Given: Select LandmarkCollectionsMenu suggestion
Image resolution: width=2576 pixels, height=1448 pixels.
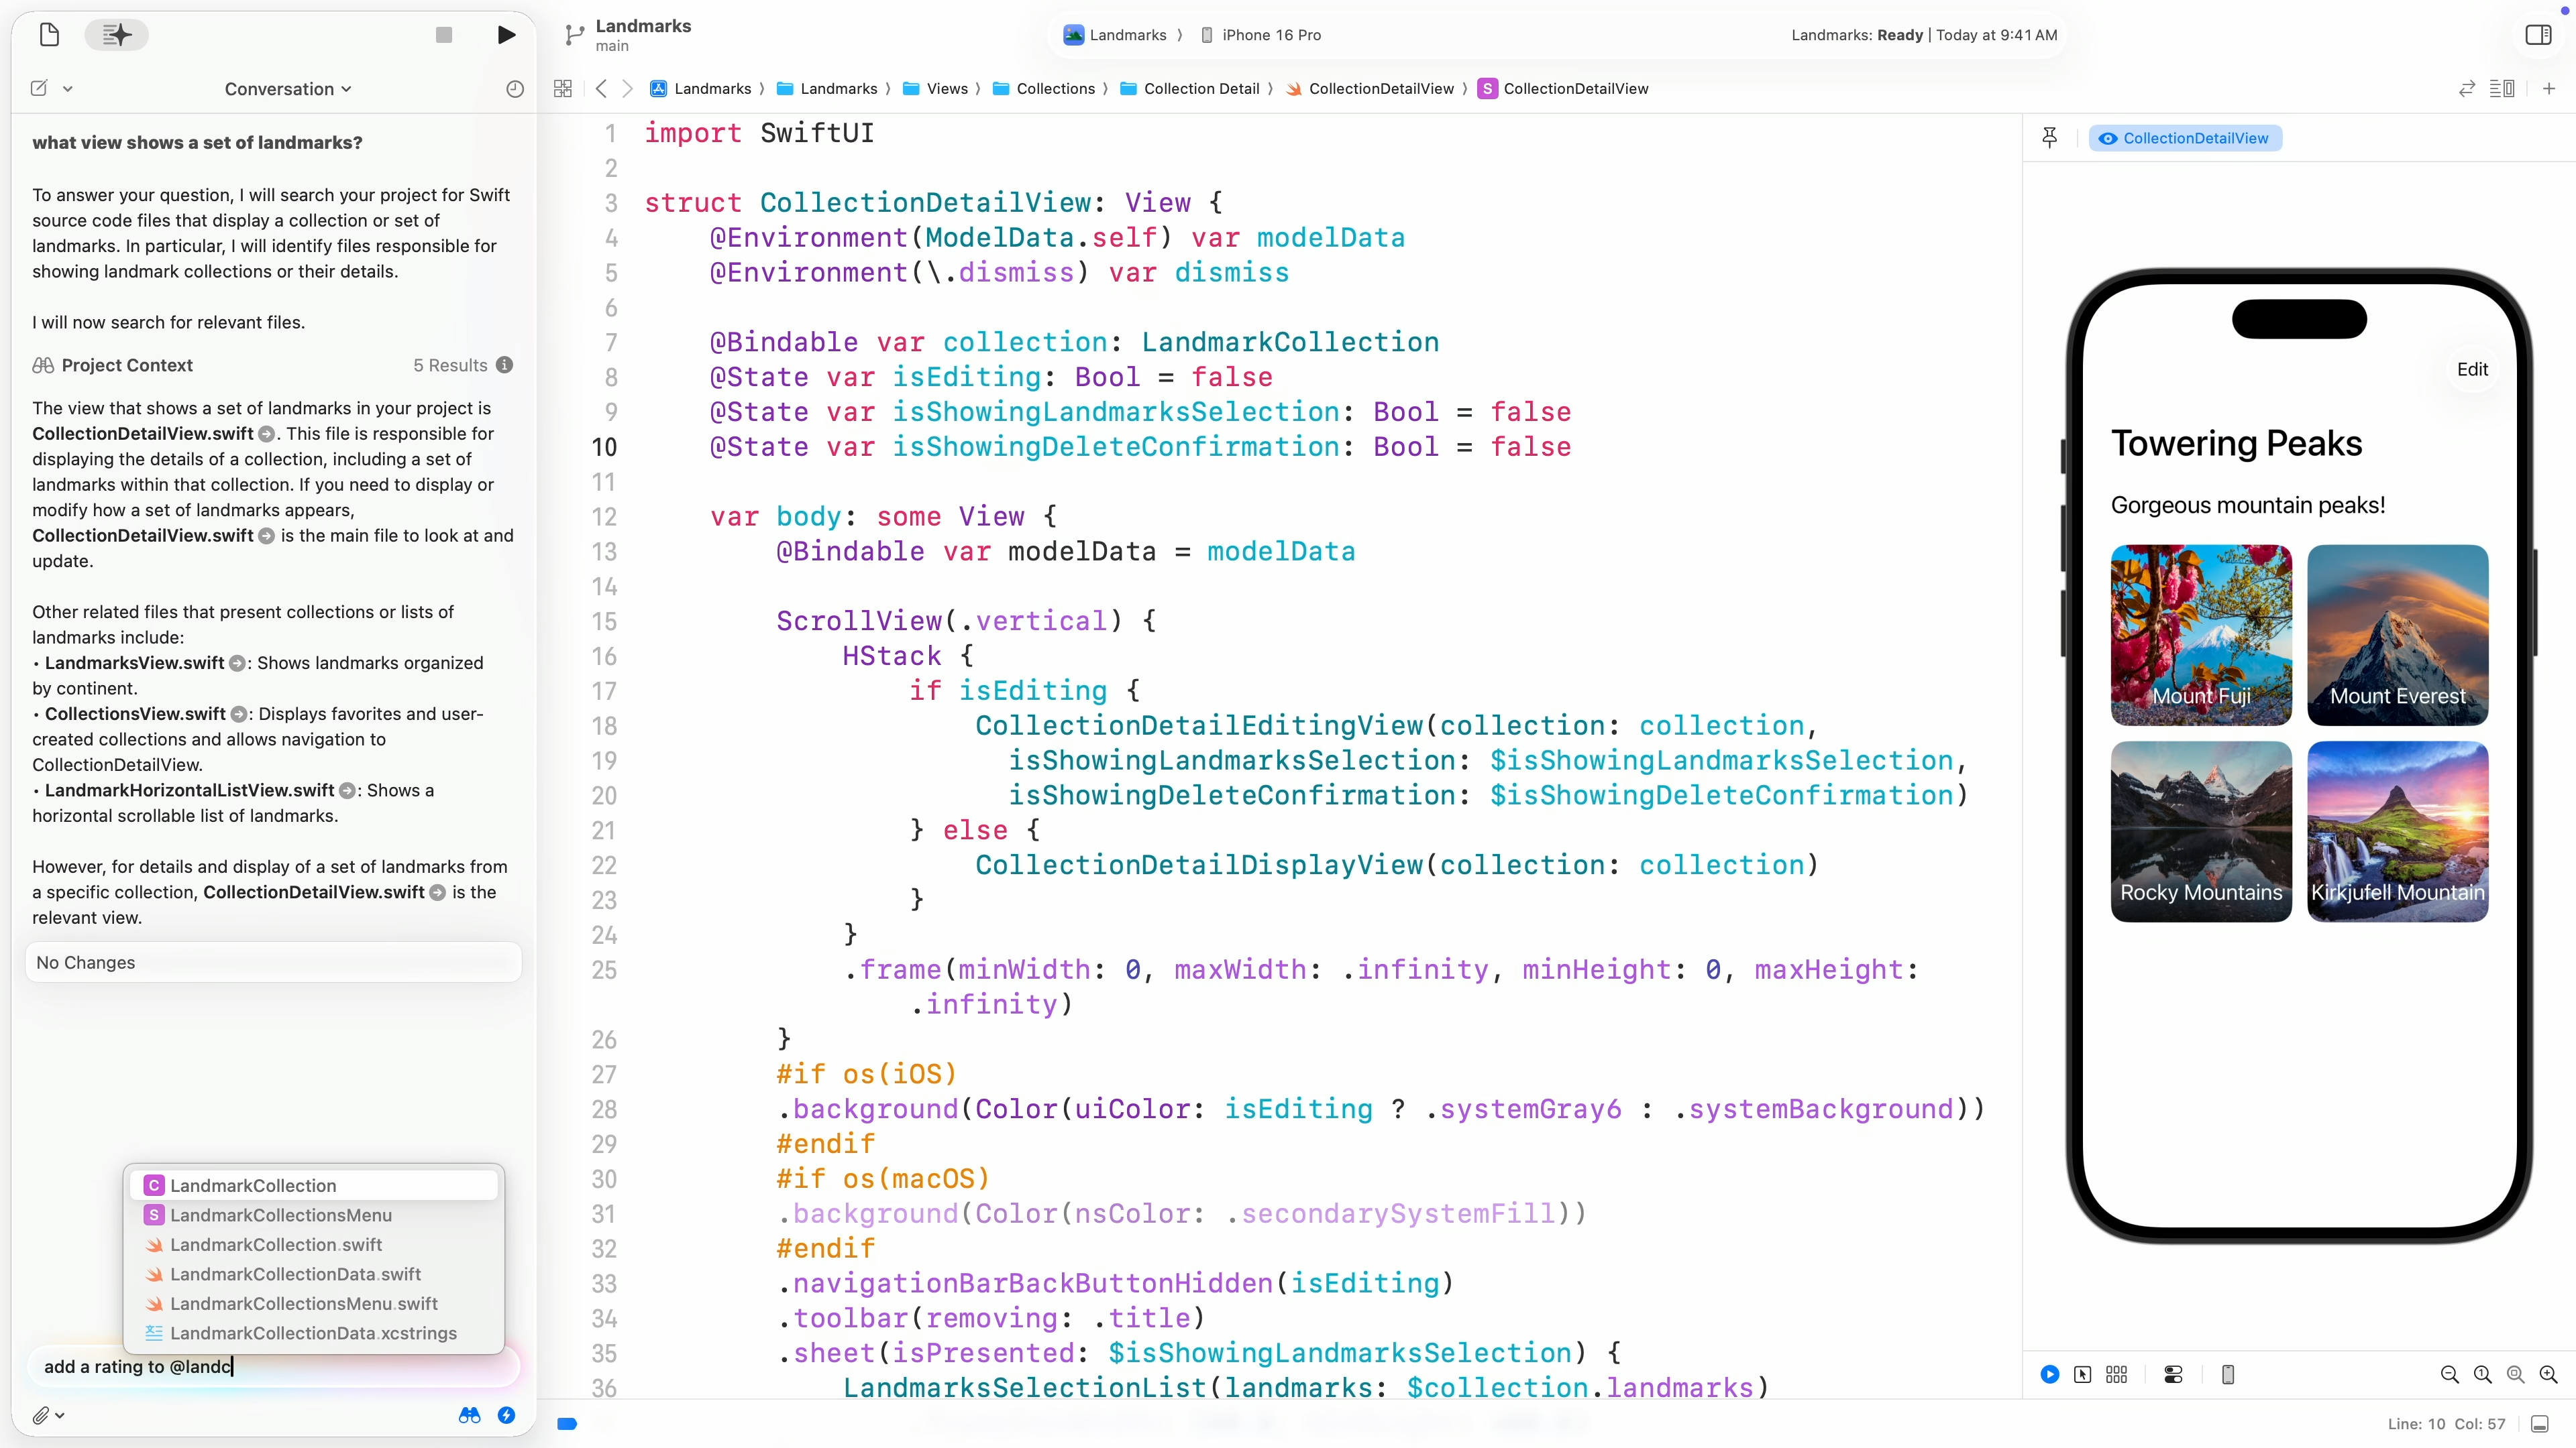Looking at the screenshot, I should coord(280,1215).
